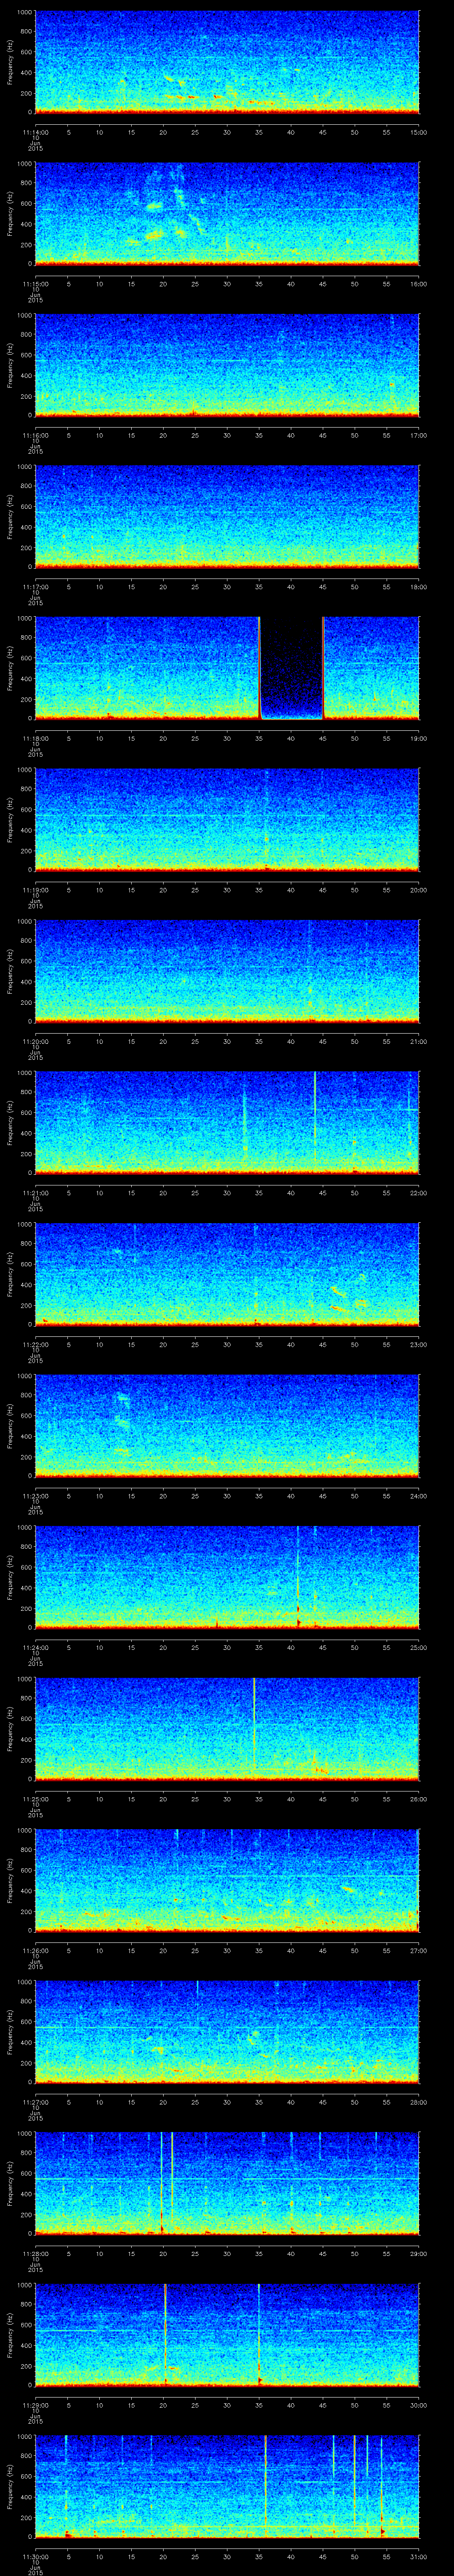Image resolution: width=454 pixels, height=2576 pixels.
Task: Click the spectrogram panel starting at 11:17:00
Action: click(x=227, y=517)
